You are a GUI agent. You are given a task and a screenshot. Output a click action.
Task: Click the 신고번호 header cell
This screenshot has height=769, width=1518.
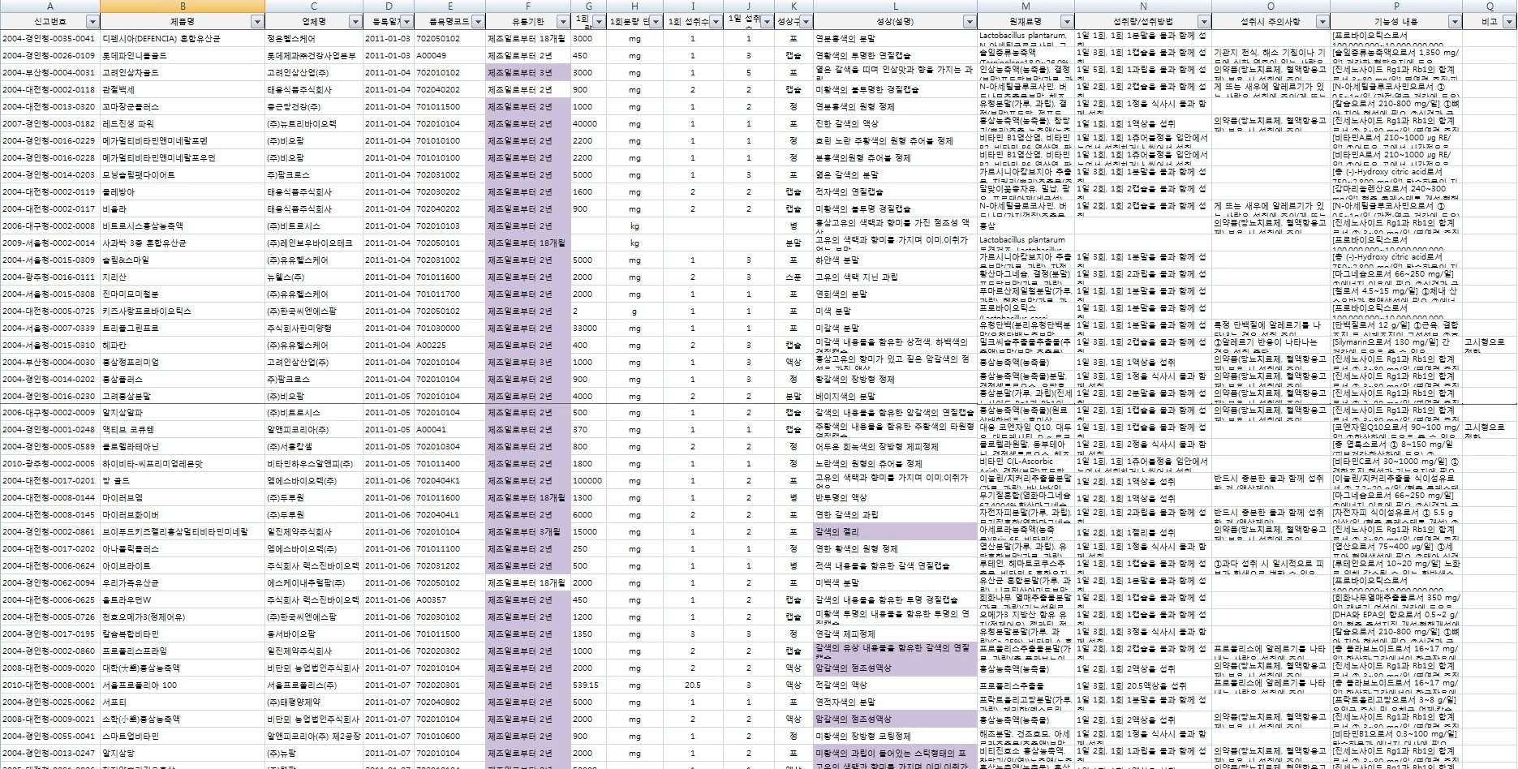click(x=50, y=22)
